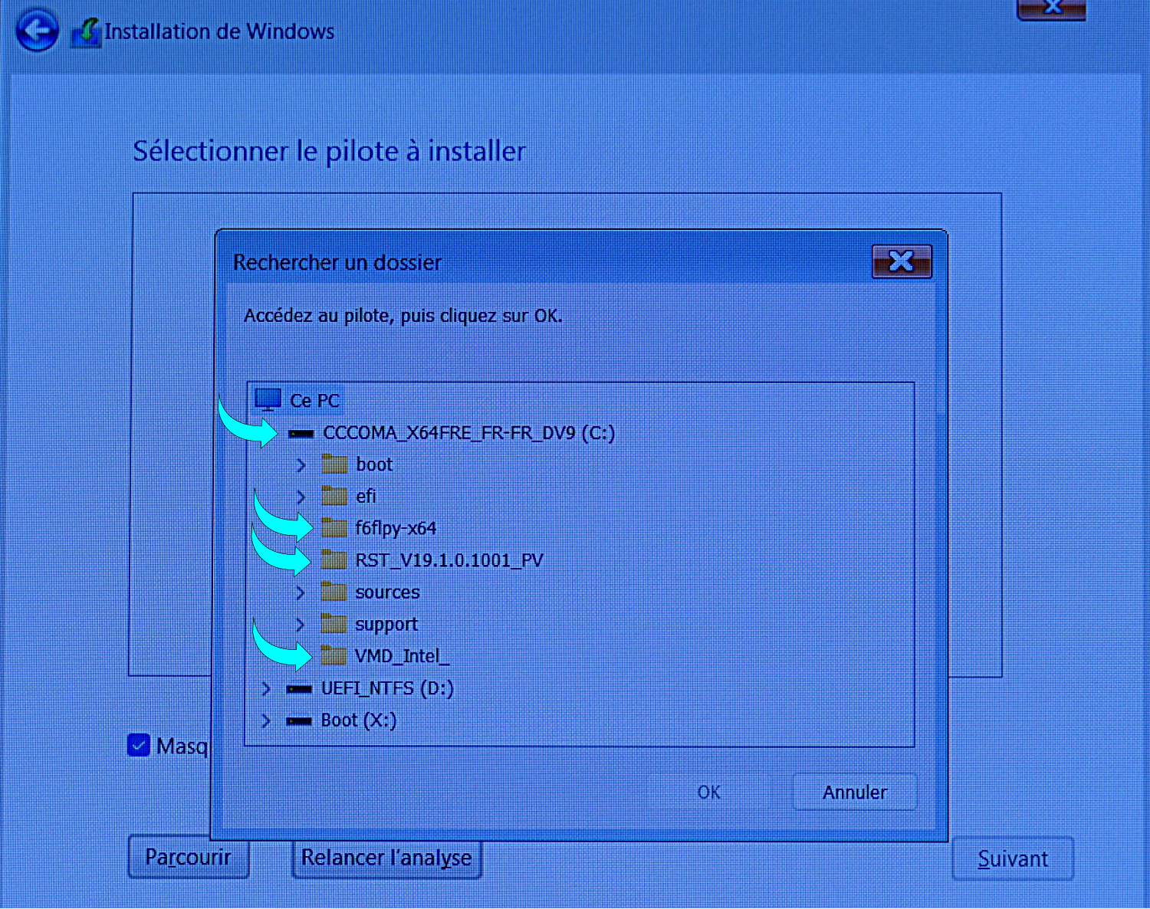1150x909 pixels.
Task: Click the Boot X: drive icon
Action: tap(299, 721)
